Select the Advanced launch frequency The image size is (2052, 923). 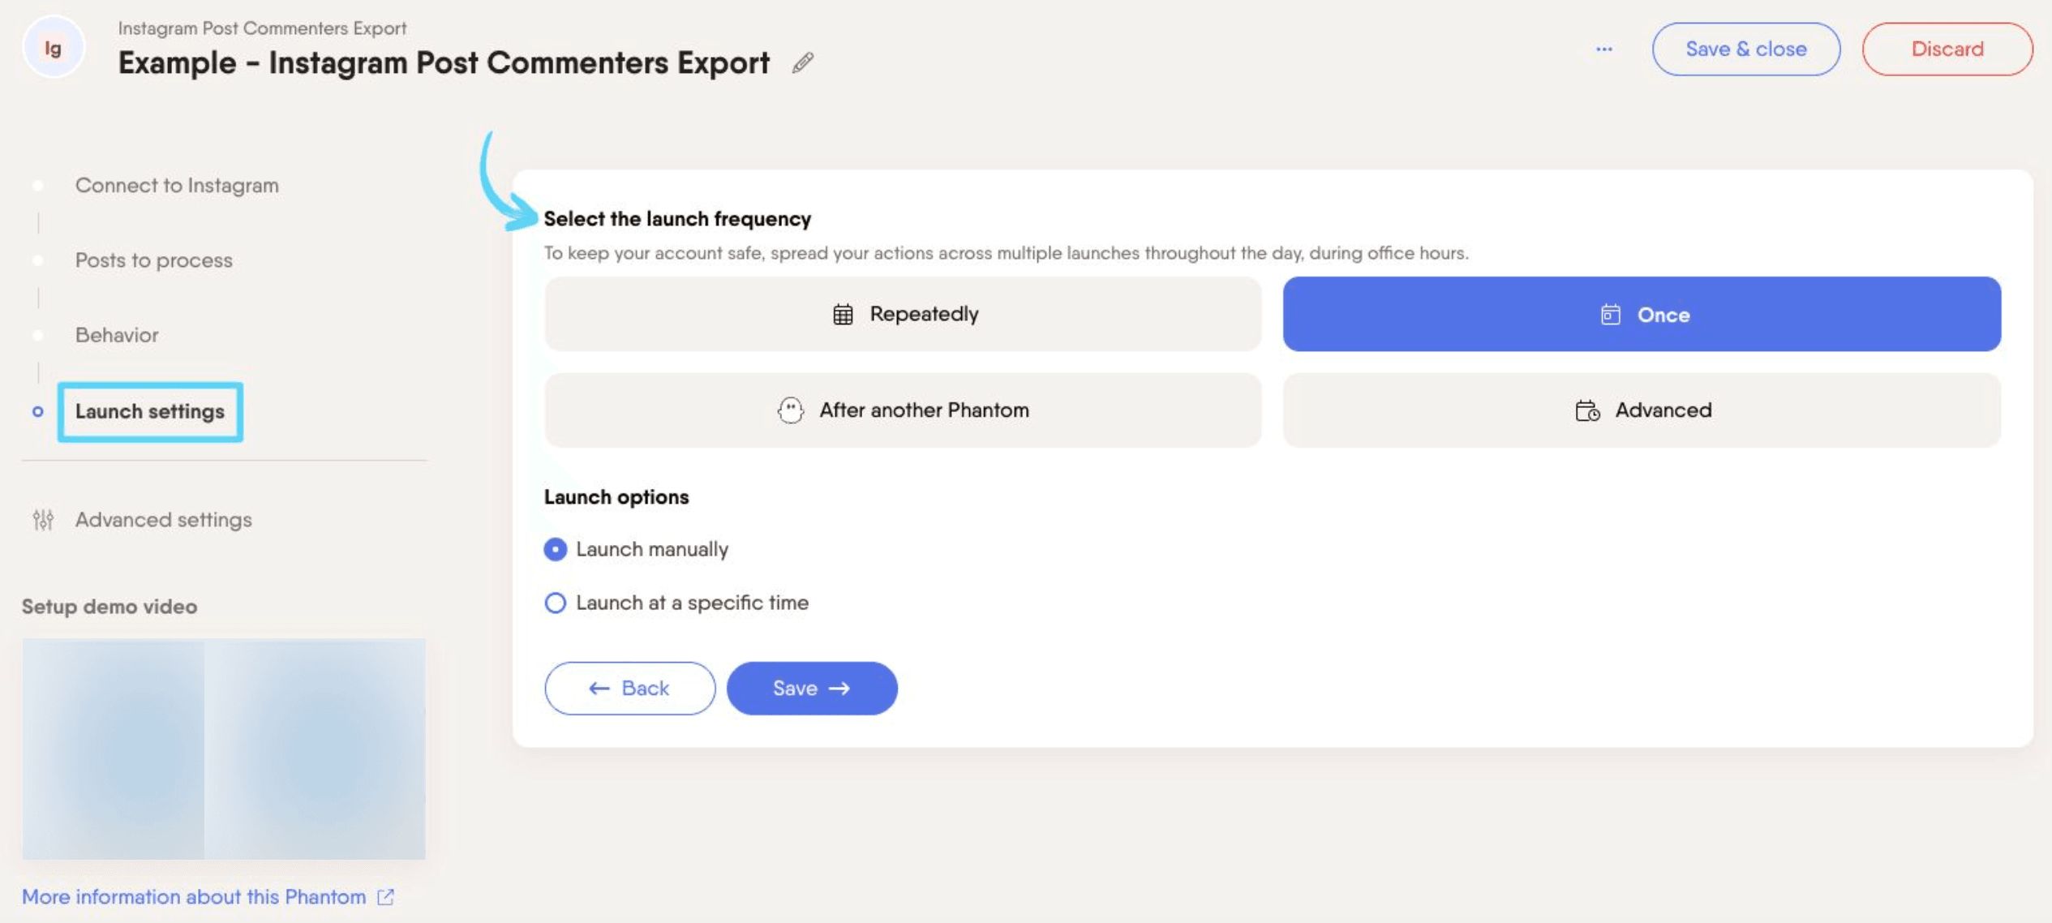click(x=1642, y=410)
